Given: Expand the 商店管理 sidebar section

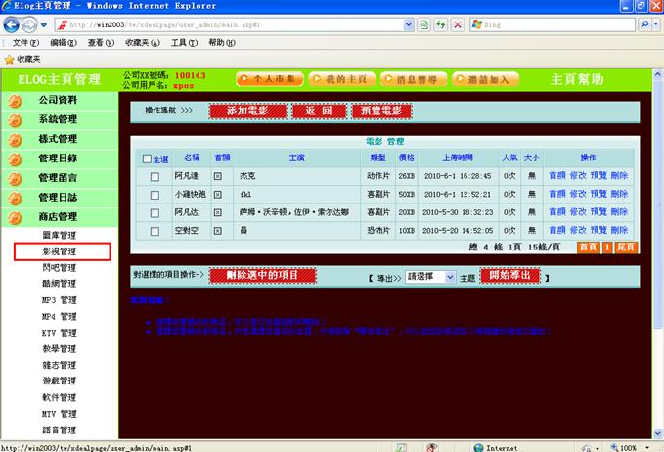Looking at the screenshot, I should click(58, 216).
